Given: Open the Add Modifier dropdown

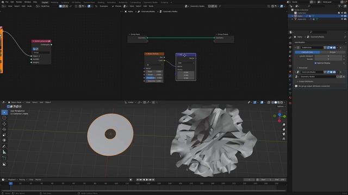Looking at the screenshot, I should [x=319, y=42].
